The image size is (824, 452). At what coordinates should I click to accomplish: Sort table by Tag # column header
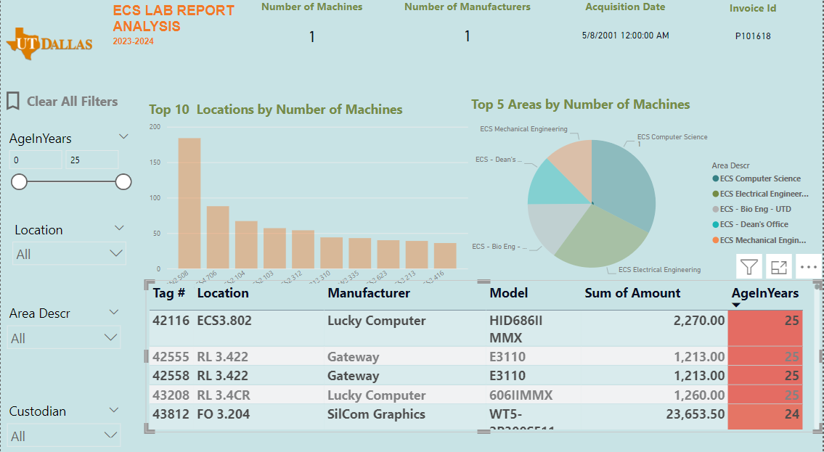[168, 293]
